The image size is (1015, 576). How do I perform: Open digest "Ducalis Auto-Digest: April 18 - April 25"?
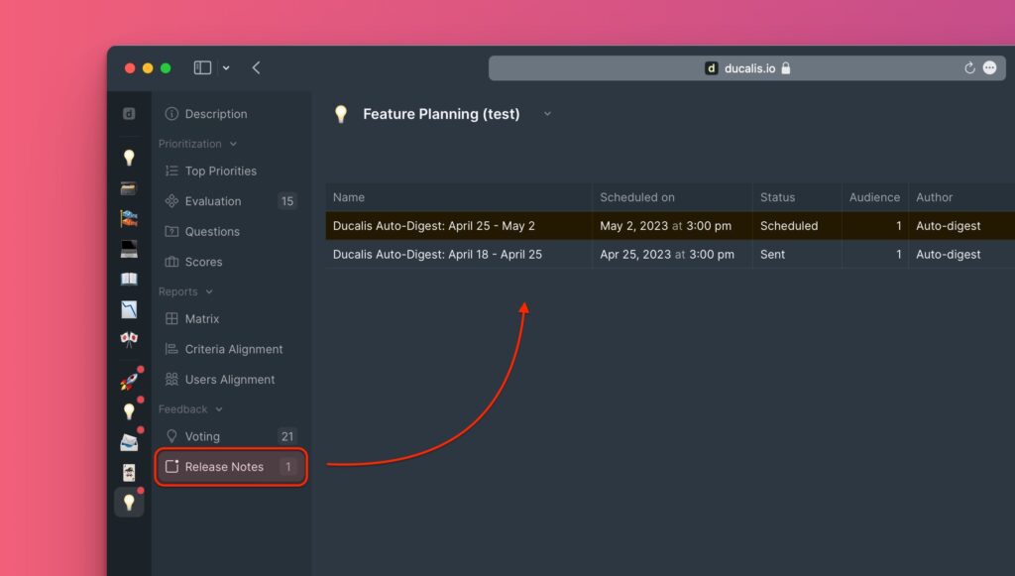tap(437, 255)
